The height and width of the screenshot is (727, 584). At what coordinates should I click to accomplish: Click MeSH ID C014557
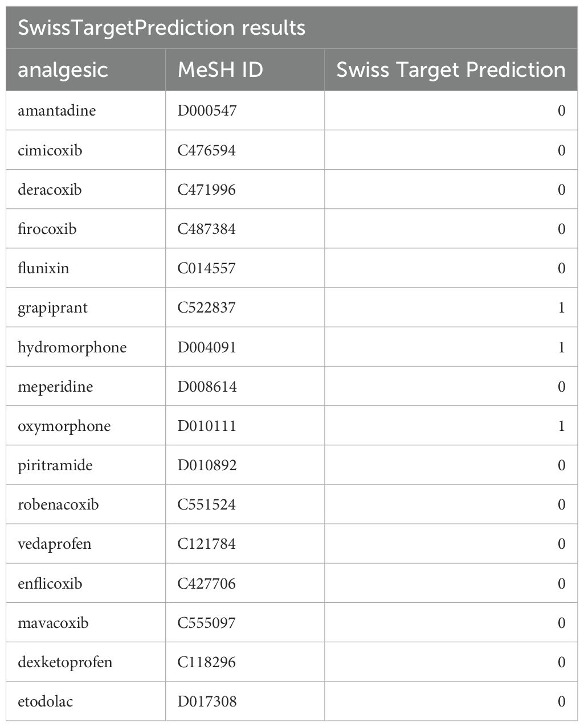click(x=206, y=268)
